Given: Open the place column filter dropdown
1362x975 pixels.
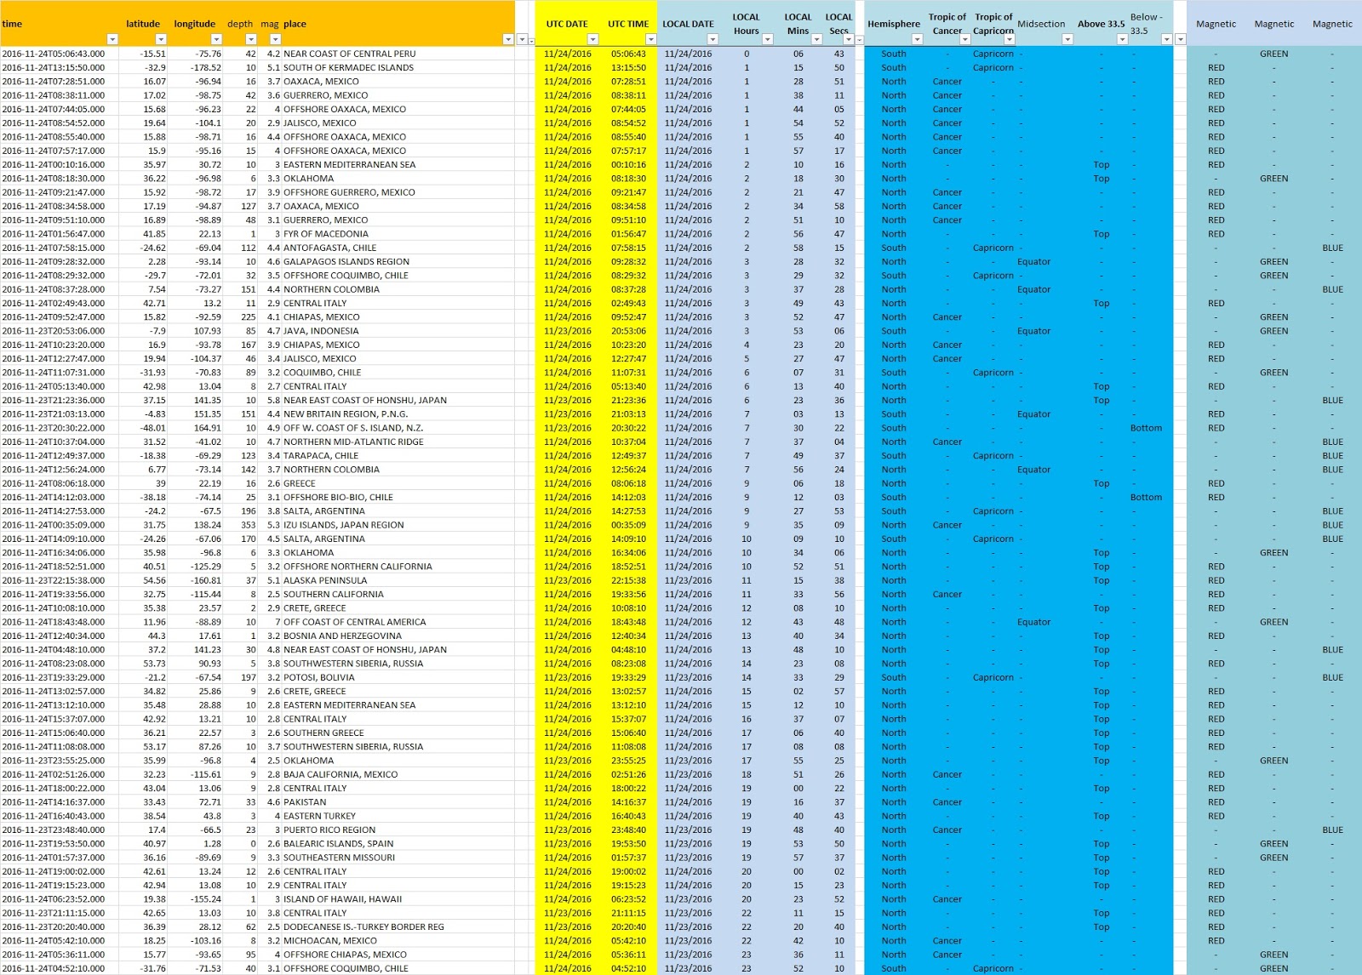Looking at the screenshot, I should tap(508, 39).
